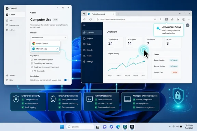This screenshot has width=197, height=131.
Task: Click the ChatGPT taskbar icon
Action: click(x=132, y=127)
